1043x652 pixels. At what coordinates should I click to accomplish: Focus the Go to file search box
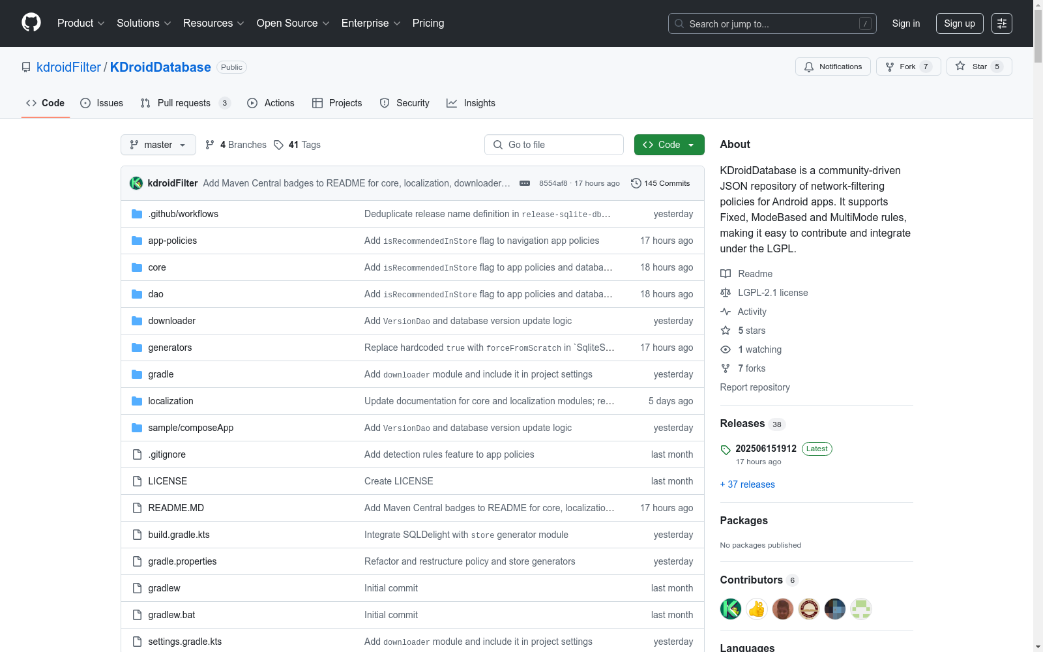point(554,145)
